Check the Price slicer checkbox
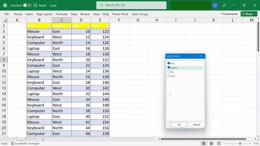Image resolution: width=260 pixels, height=146 pixels. [x=169, y=76]
